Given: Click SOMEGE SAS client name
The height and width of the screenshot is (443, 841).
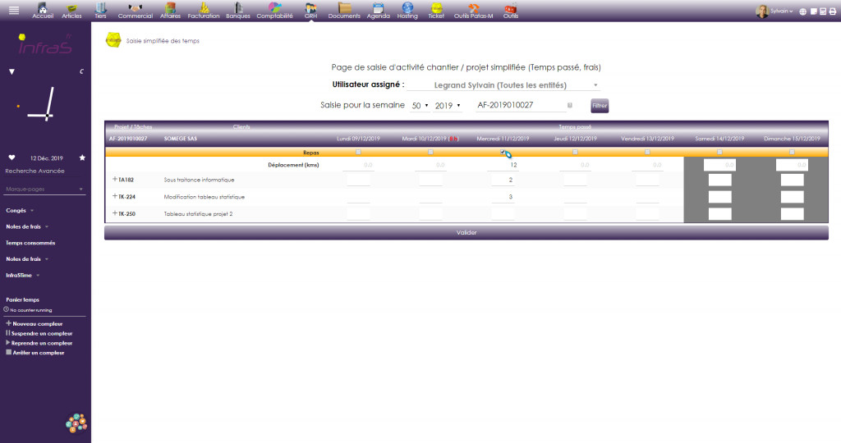Looking at the screenshot, I should pos(180,138).
